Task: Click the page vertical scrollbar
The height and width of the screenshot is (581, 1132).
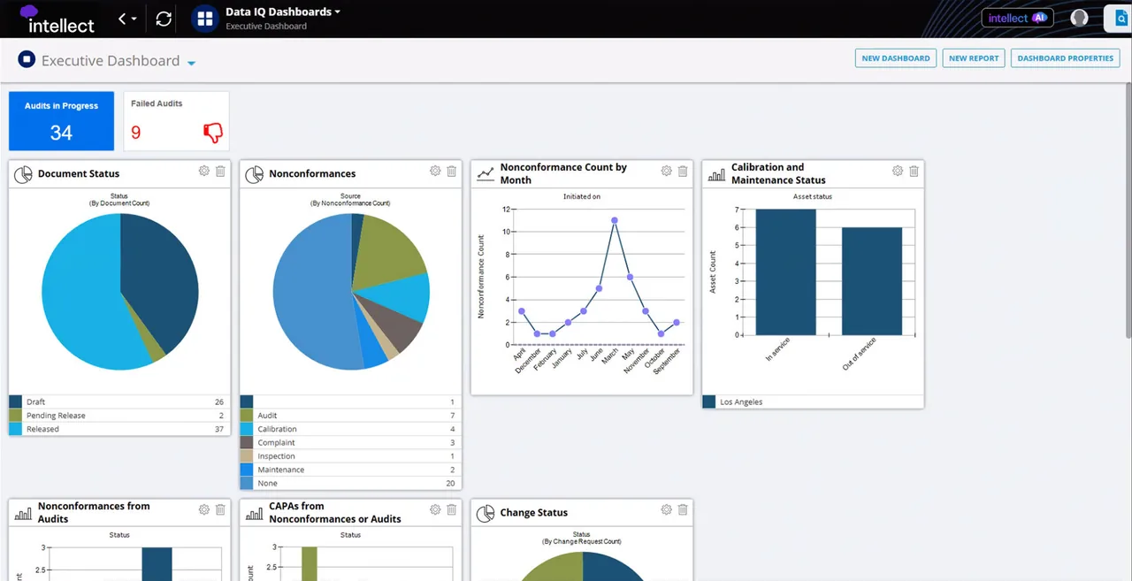Action: coord(1128,212)
